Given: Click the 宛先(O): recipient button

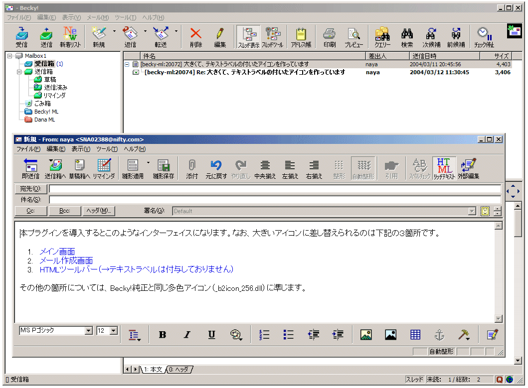Looking at the screenshot, I should tap(30, 189).
